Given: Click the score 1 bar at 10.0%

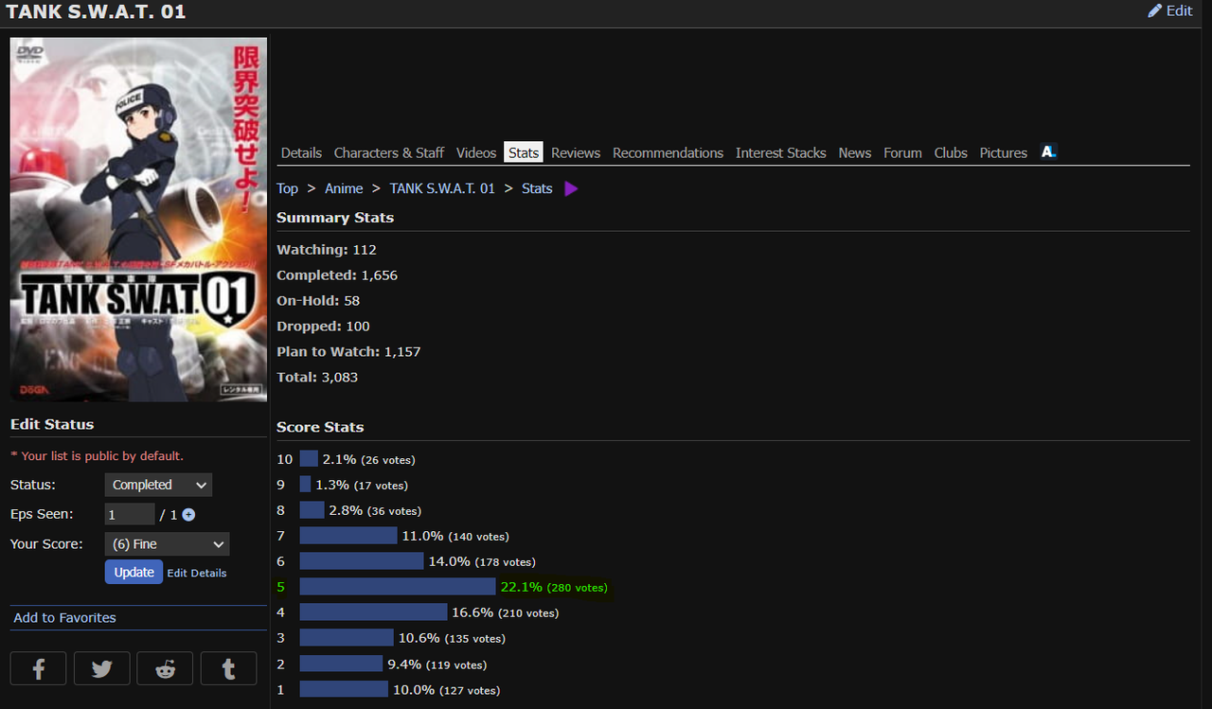Looking at the screenshot, I should click(344, 689).
